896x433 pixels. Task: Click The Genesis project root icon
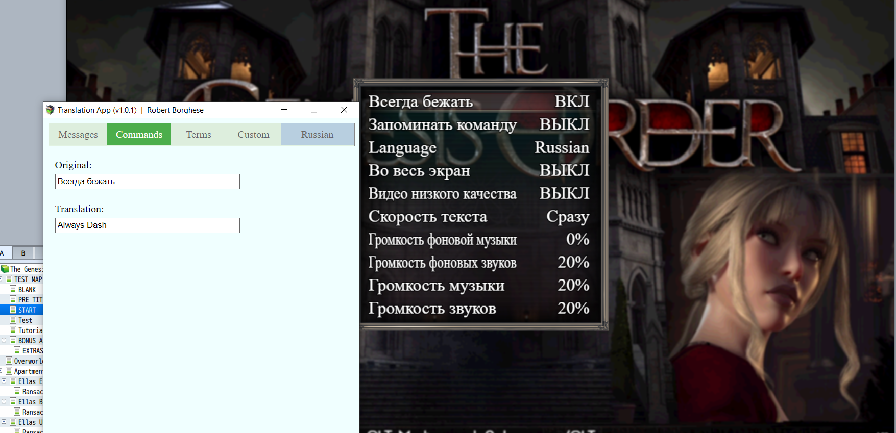[x=5, y=269]
